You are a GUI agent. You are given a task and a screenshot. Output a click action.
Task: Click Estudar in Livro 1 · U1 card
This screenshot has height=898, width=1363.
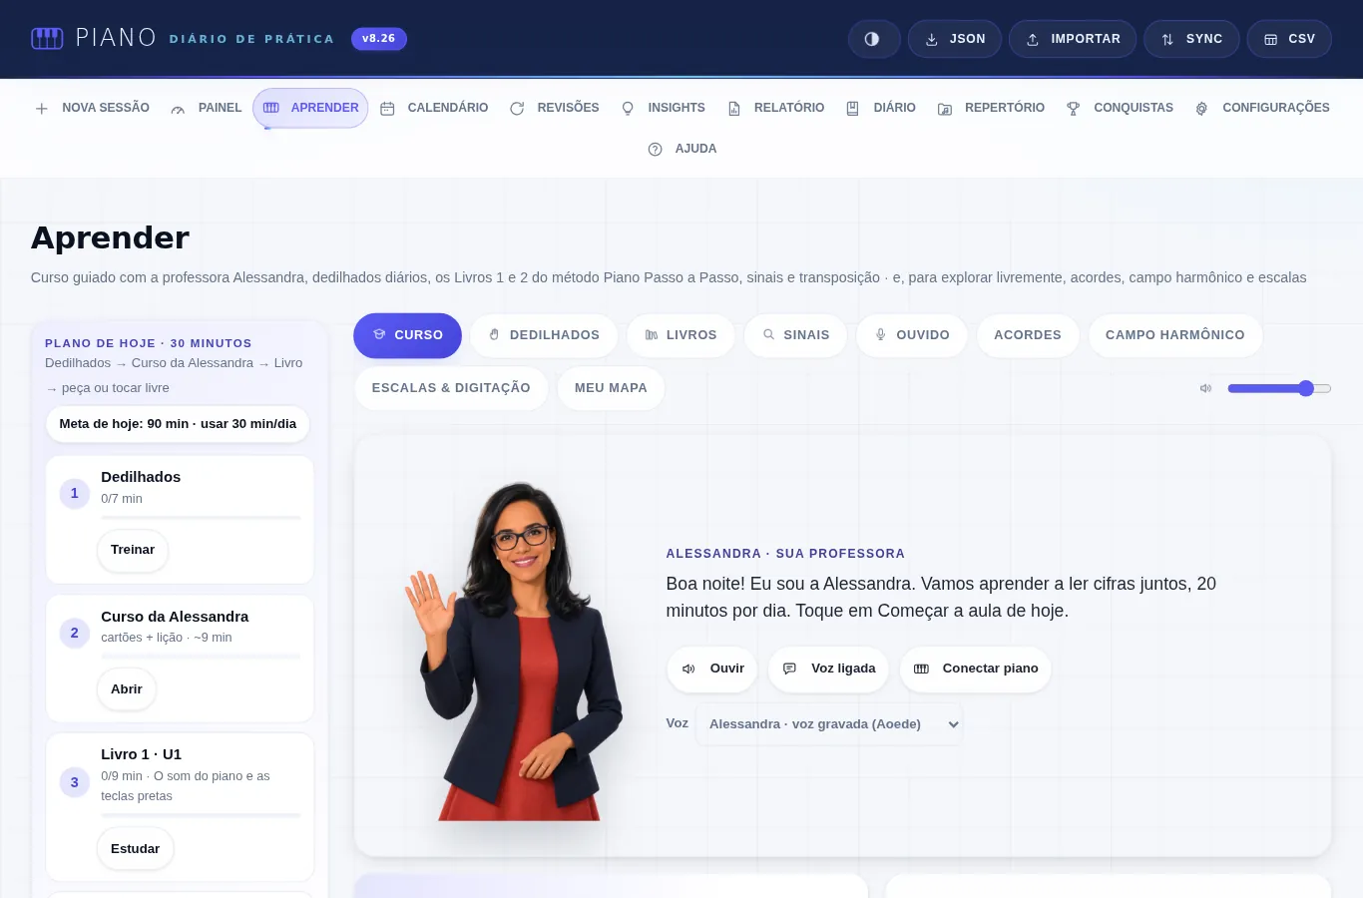click(136, 849)
